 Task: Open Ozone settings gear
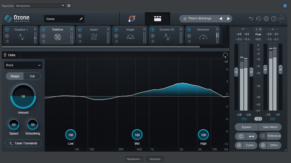coord(266,19)
